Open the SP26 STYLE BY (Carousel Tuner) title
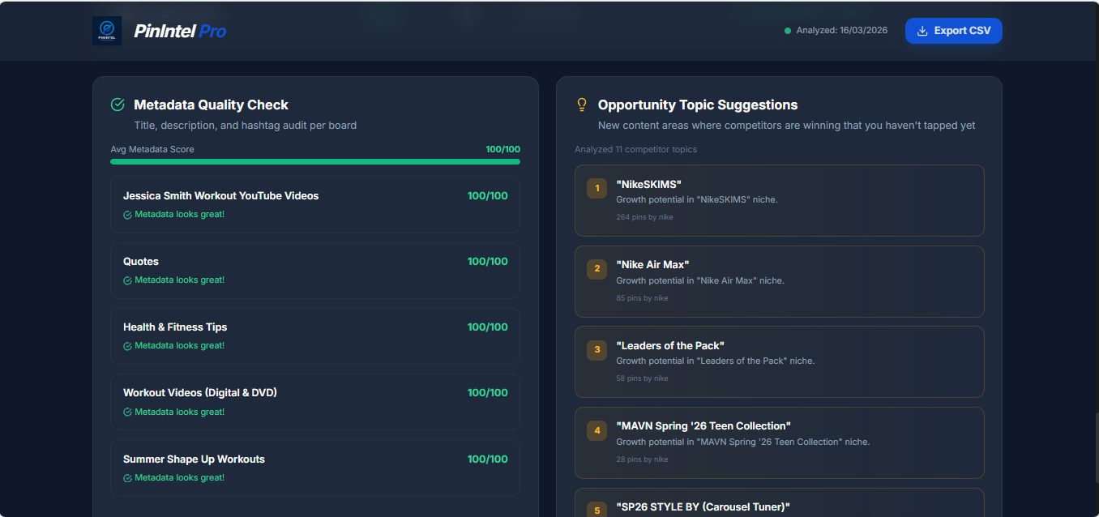 point(703,506)
